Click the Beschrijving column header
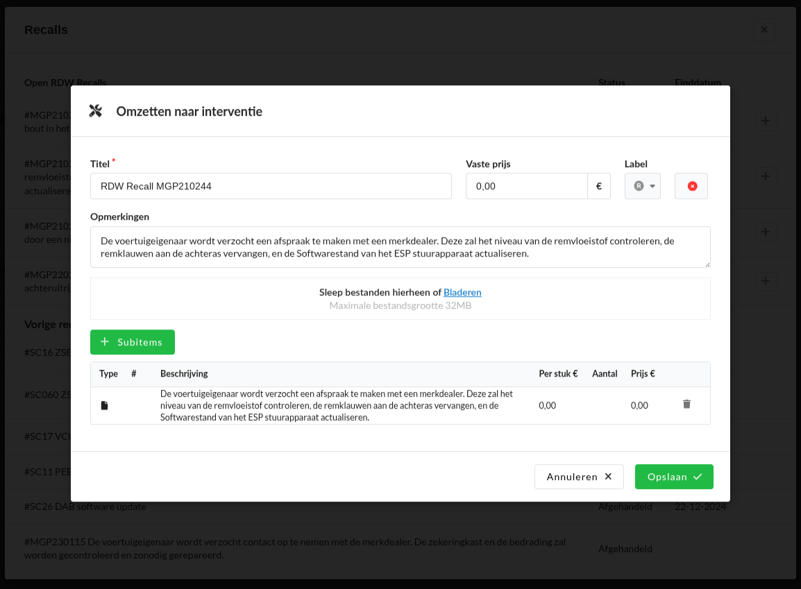Viewport: 801px width, 589px height. coord(184,374)
